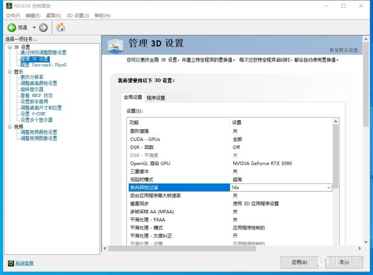
Task: Open 通过预览调整图像设置 task
Action: coord(43,52)
